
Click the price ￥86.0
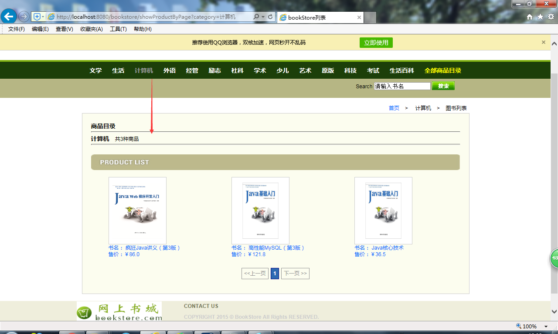coord(132,254)
